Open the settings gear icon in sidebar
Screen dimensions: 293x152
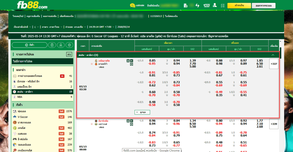click(69, 45)
